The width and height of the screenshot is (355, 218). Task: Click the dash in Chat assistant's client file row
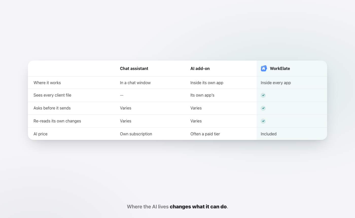tap(122, 95)
